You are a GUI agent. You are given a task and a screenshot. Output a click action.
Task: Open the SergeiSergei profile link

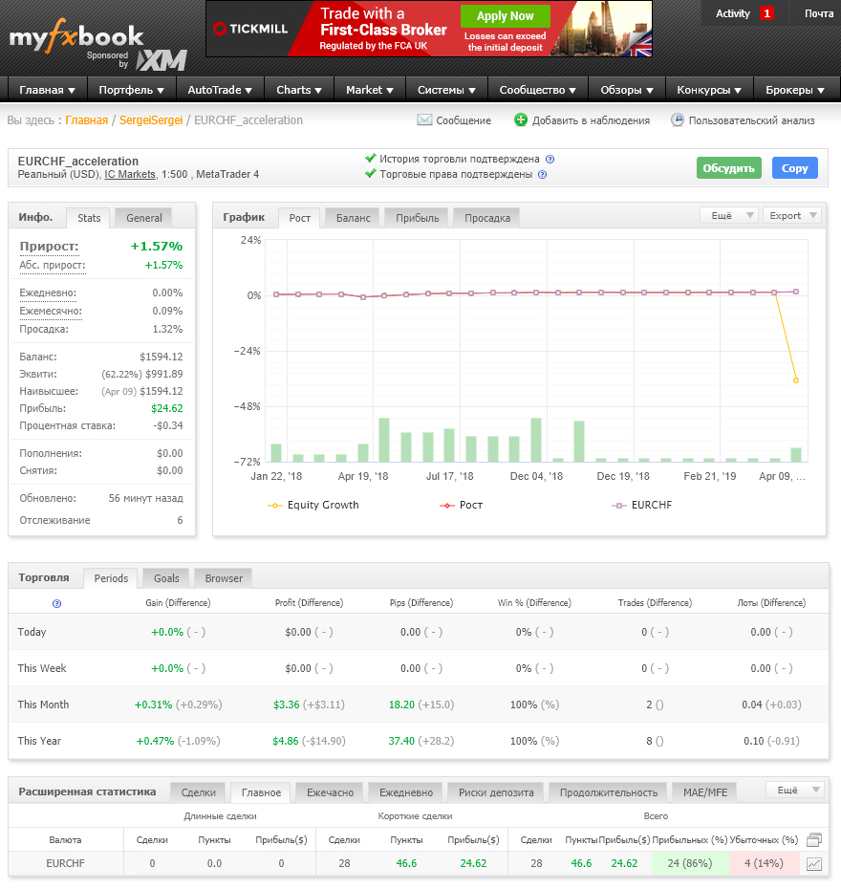[x=151, y=120]
